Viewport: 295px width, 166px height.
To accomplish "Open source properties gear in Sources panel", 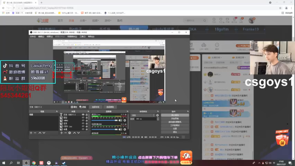I will pyautogui.click(x=70, y=133).
